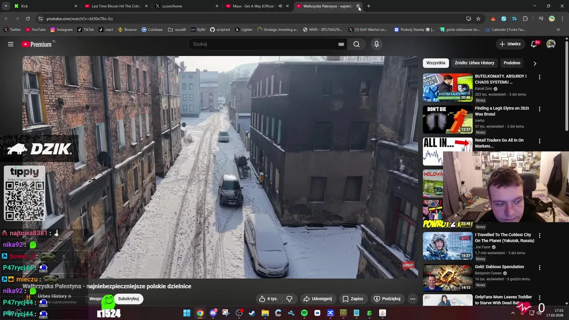
Task: Open the socialfi bookmarks folder
Action: pos(177,30)
